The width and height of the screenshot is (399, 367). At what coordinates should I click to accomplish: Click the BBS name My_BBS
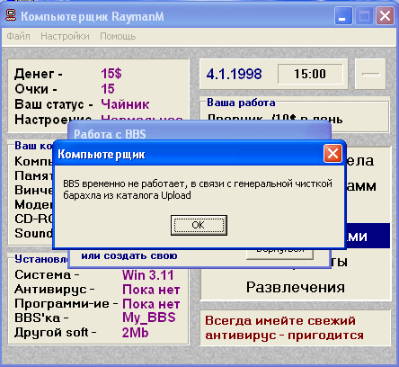pos(149,318)
